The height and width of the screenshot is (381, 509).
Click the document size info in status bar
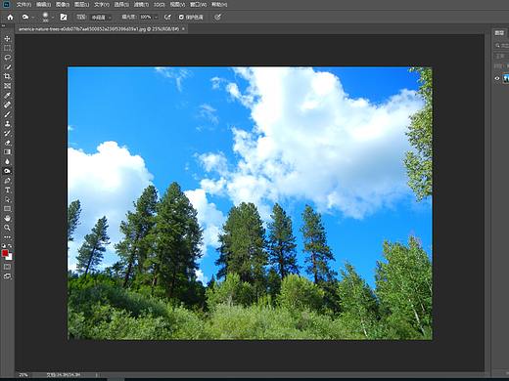coord(64,375)
